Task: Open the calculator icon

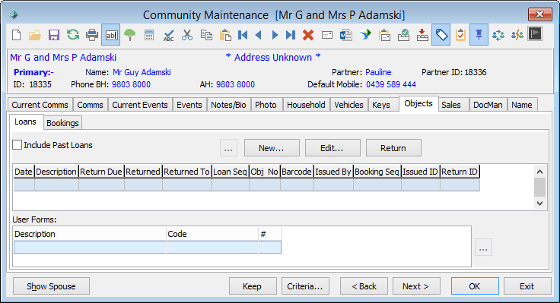Action: coord(149,35)
